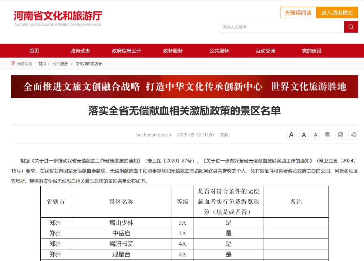This screenshot has width=364, height=261.
Task: Go to 首页 in the breadcrumb
Action: pyautogui.click(x=42, y=64)
